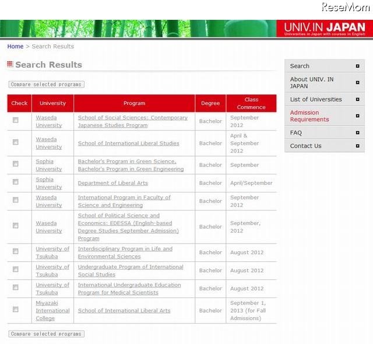Viewport: 373px width, 344px height.
Task: Open School of International Liberal Studies link
Action: (128, 143)
